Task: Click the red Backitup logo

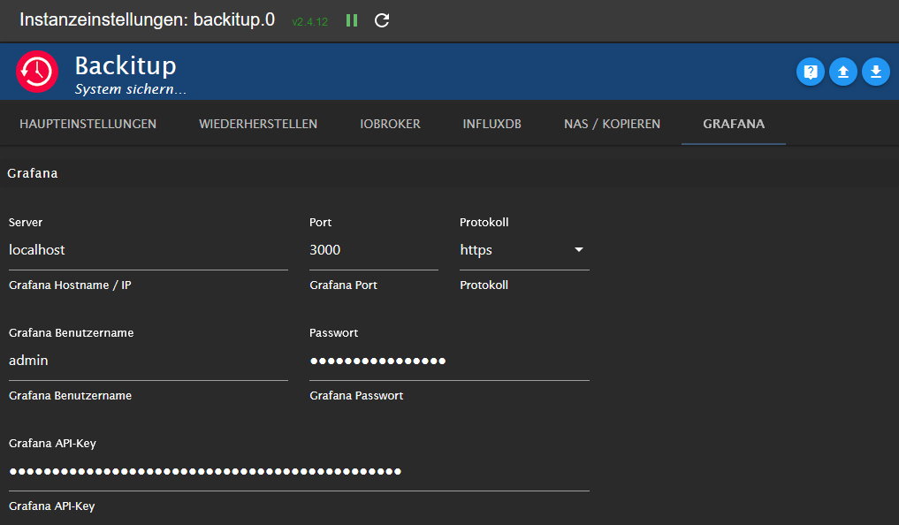Action: (x=37, y=72)
